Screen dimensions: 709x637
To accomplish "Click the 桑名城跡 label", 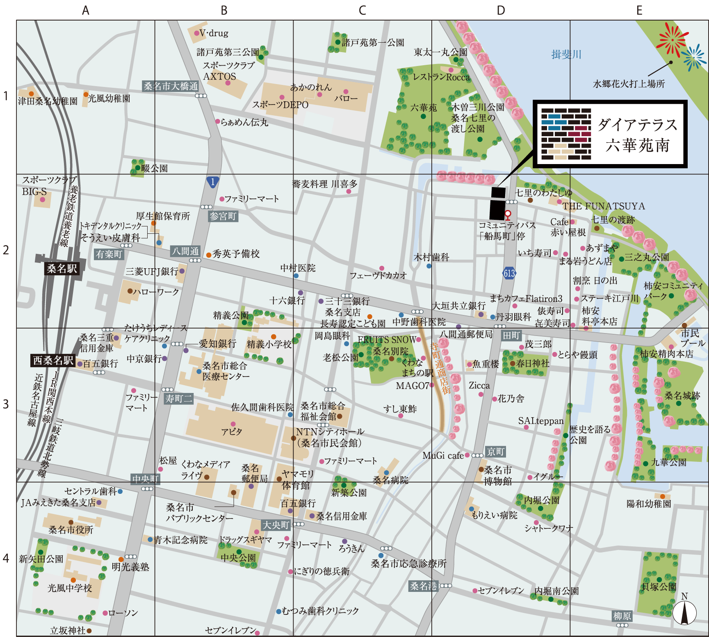I will coord(682,395).
